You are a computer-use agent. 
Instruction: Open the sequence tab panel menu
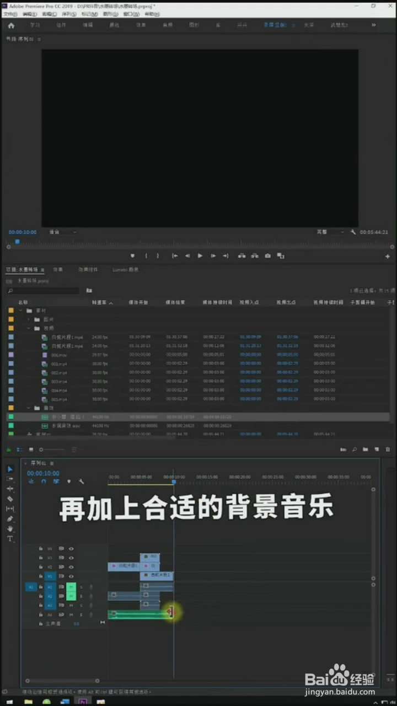[x=52, y=463]
